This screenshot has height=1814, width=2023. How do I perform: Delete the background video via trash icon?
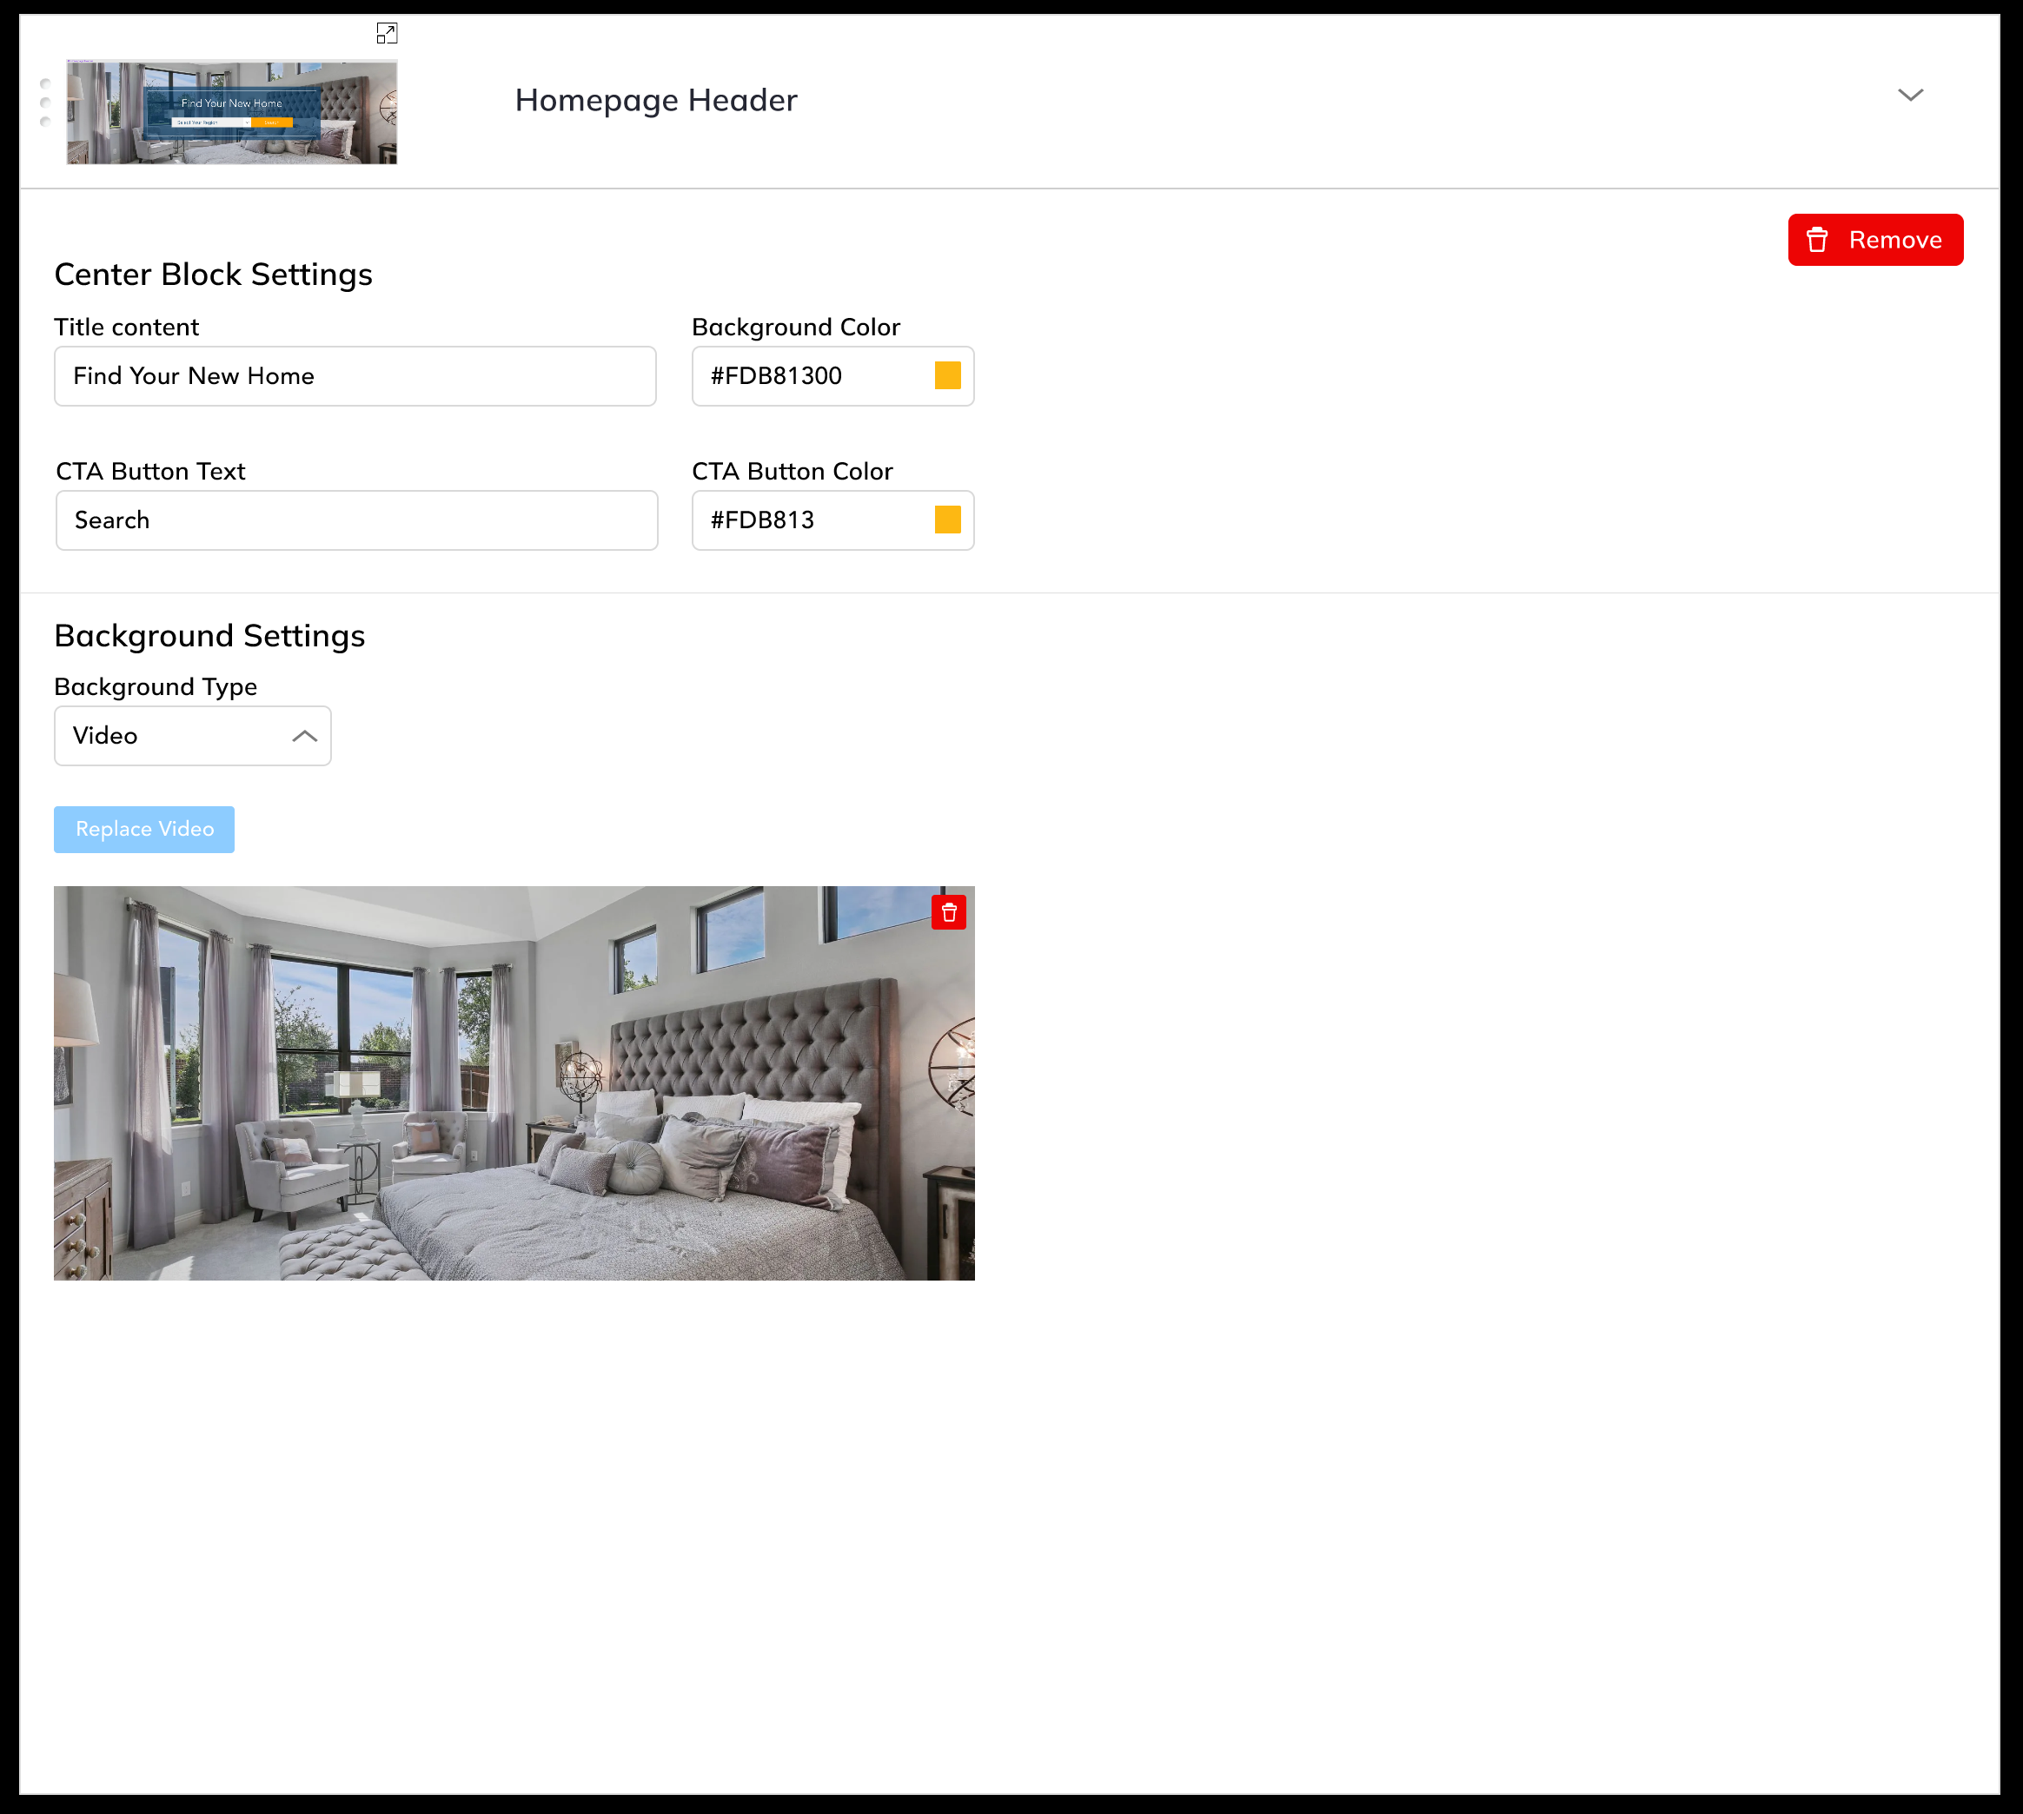click(x=948, y=912)
